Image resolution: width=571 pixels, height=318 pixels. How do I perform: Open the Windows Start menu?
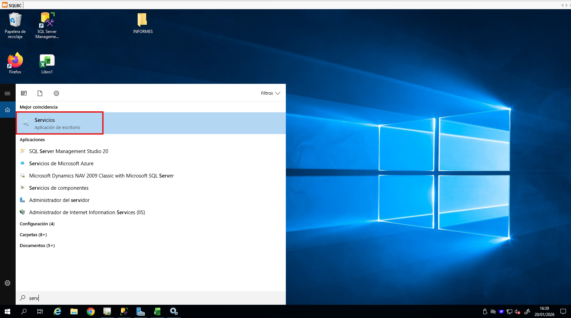[x=7, y=312]
